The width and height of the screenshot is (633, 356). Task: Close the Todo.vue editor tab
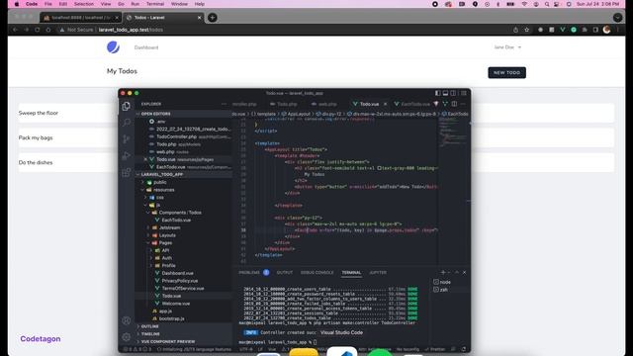coord(385,104)
